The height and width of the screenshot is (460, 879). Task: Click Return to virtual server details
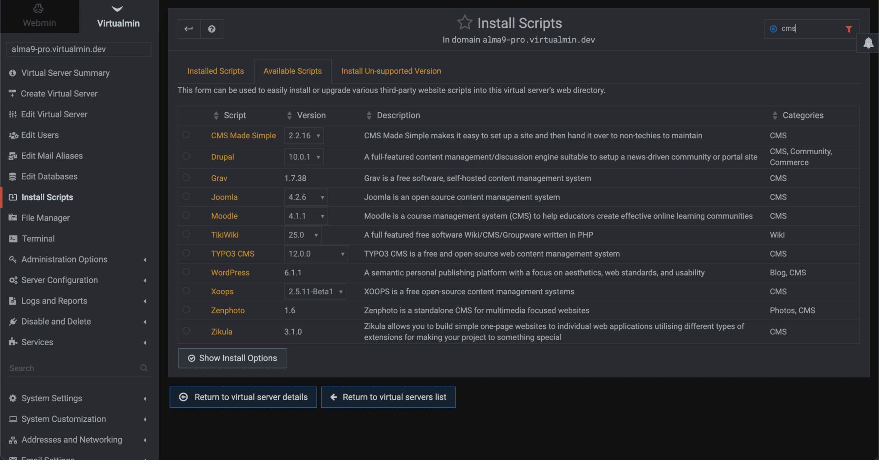(x=243, y=397)
